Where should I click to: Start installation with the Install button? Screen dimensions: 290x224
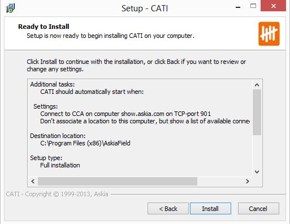coord(210,209)
